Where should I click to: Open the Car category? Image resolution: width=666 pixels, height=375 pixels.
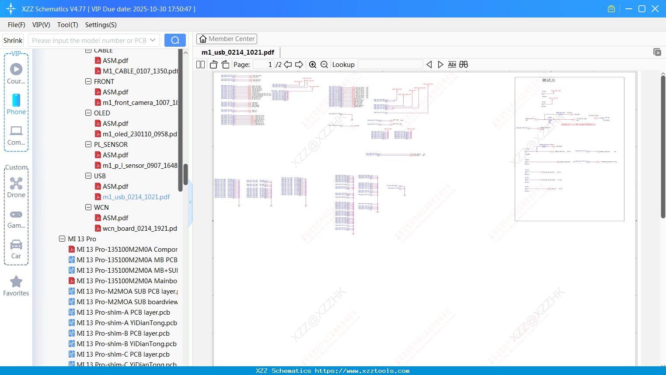click(16, 249)
